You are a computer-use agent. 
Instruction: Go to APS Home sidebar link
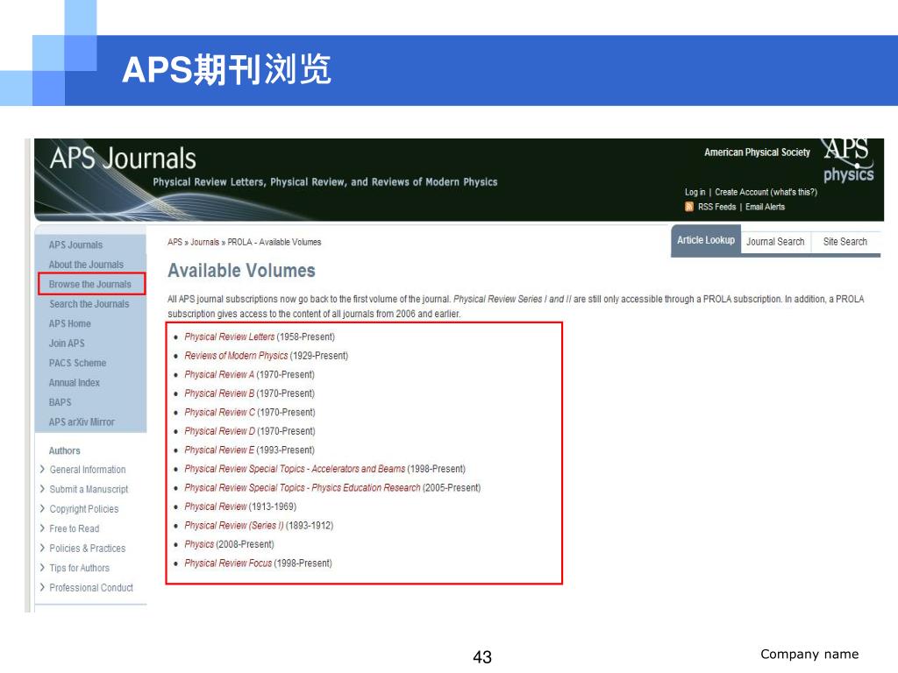70,323
